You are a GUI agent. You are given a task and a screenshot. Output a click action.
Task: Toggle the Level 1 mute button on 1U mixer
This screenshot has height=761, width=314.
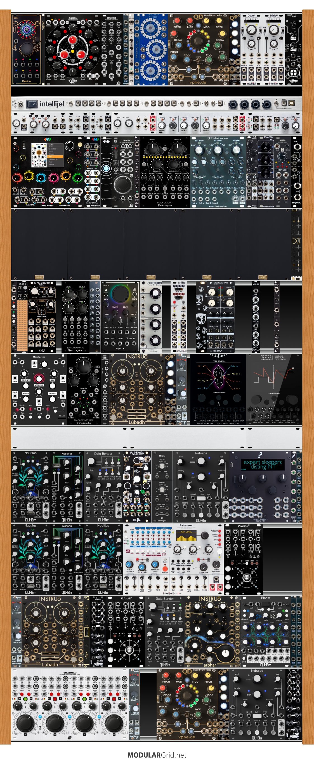tap(162, 119)
